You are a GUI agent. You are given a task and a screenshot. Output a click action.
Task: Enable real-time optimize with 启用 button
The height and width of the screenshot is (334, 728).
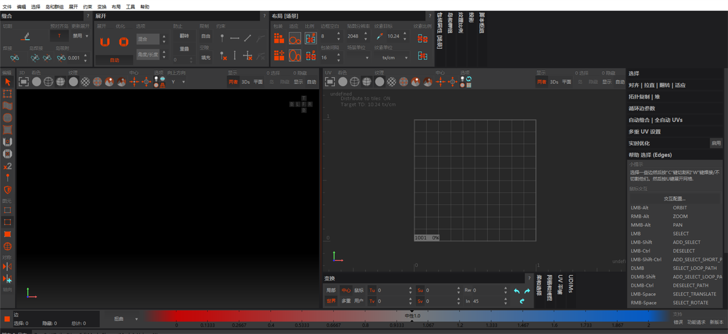tap(716, 143)
